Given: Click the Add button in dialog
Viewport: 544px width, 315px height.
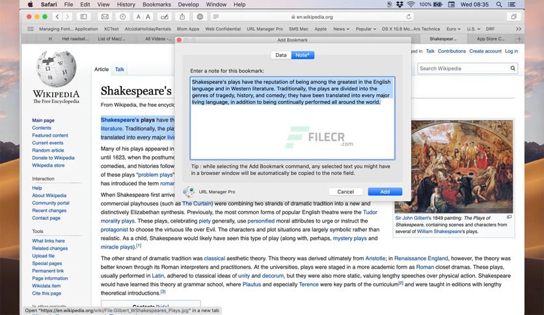Looking at the screenshot, I should [x=385, y=191].
